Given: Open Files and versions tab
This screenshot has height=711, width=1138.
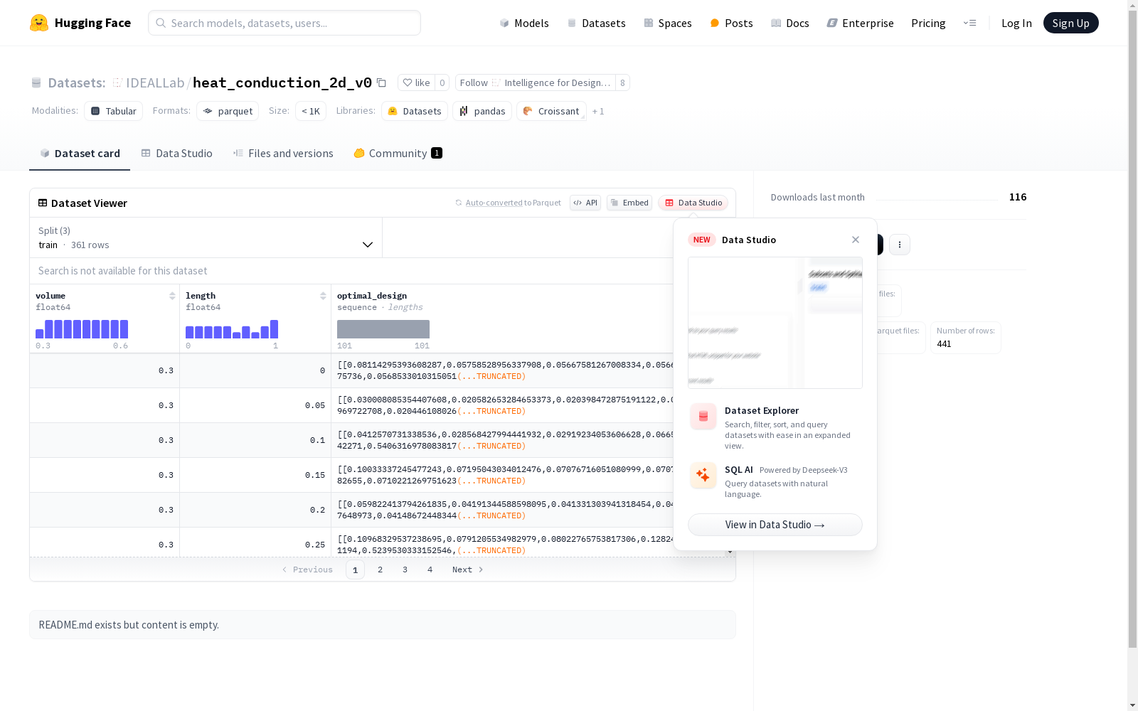Looking at the screenshot, I should 283,154.
